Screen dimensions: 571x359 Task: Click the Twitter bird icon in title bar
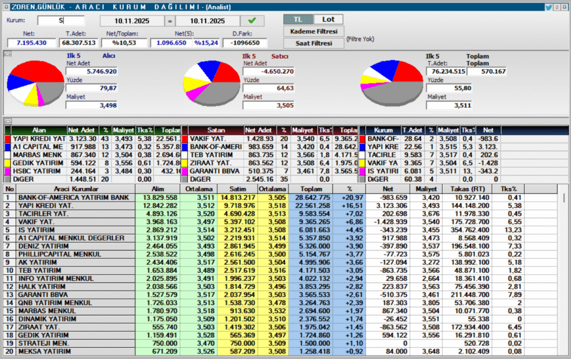[x=549, y=7]
